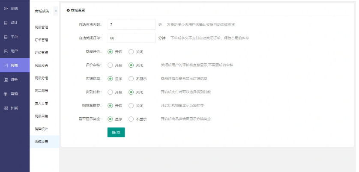
Task: Open the 设计 design section
Action: tap(12, 22)
